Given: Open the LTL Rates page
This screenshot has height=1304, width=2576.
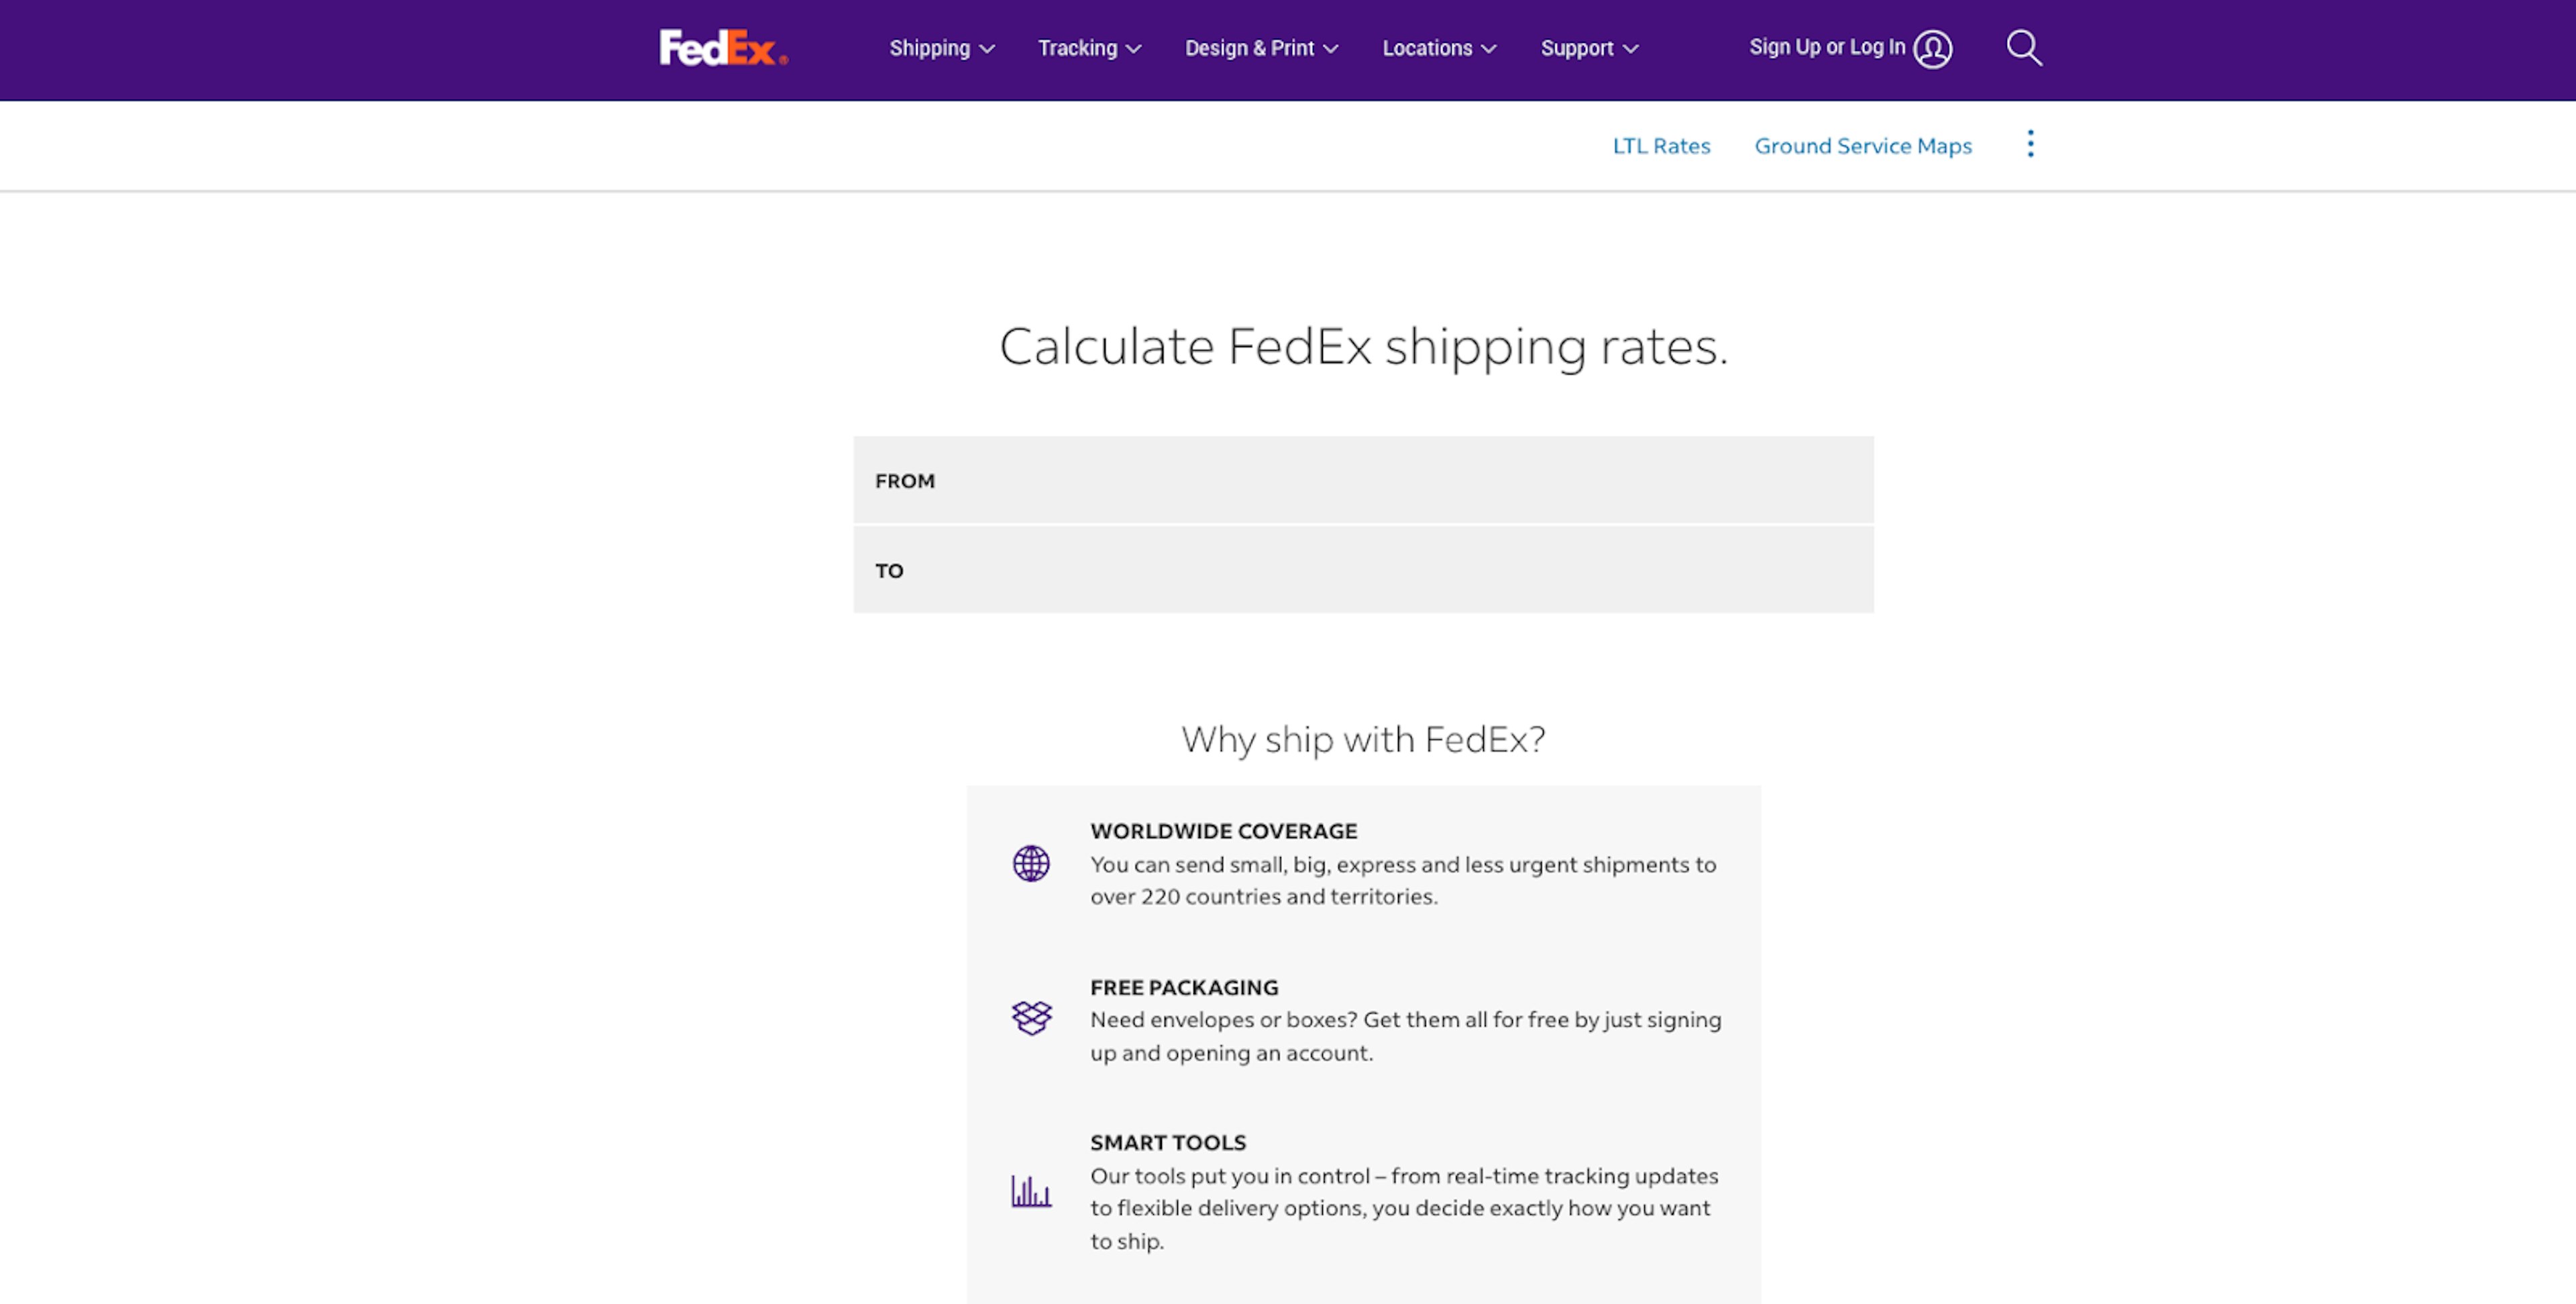Looking at the screenshot, I should coord(1661,145).
